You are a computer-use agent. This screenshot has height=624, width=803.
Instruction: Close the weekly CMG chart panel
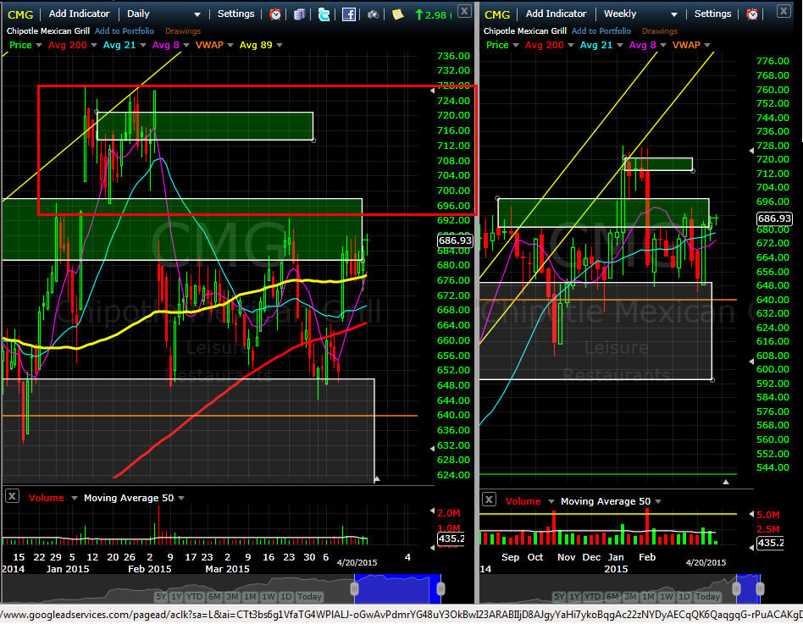[x=784, y=10]
